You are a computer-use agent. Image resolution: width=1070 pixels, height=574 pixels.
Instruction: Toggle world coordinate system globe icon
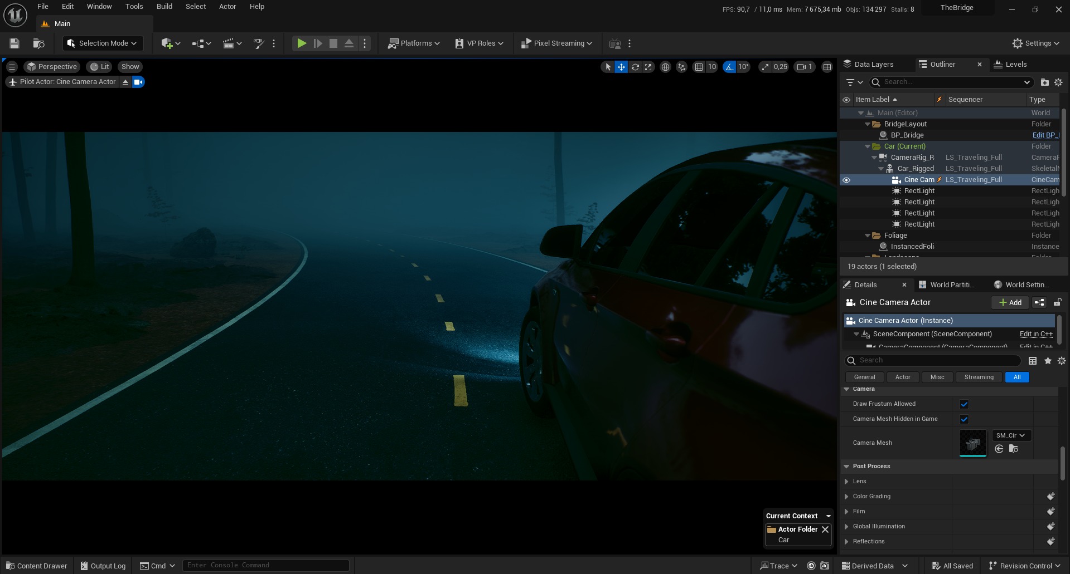point(665,67)
